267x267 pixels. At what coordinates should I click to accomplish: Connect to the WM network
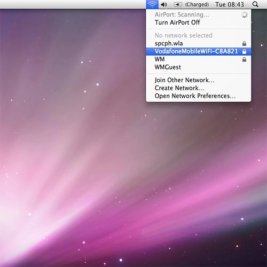pos(199,59)
